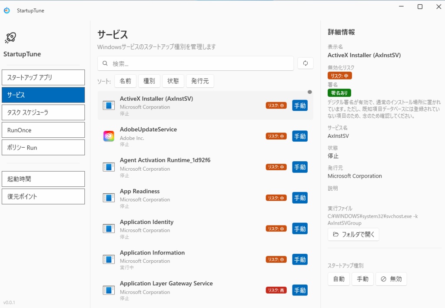Set startup type to 無効
This screenshot has height=308, width=445.
391,279
